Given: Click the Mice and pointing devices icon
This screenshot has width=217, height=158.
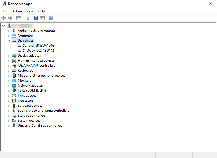Looking at the screenshot, I should click(14, 76).
